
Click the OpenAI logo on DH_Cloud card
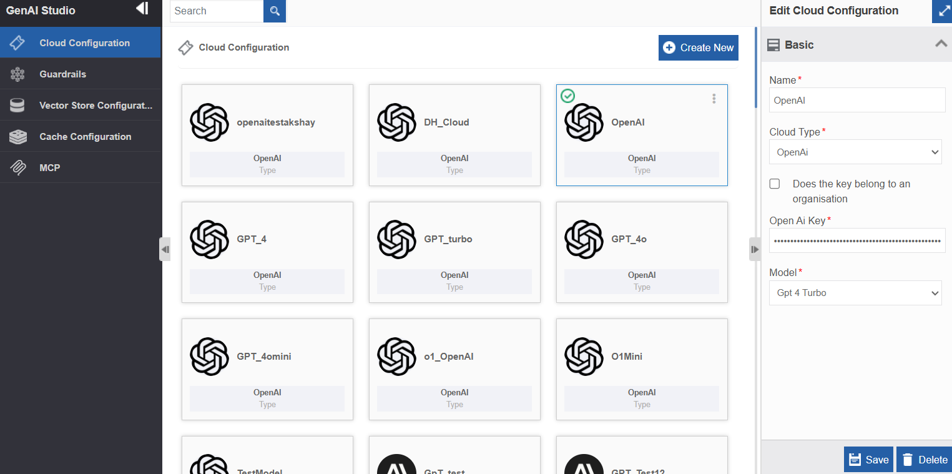(396, 122)
